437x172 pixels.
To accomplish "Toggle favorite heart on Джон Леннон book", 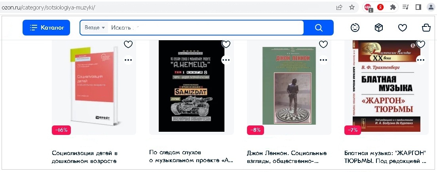I will [x=323, y=44].
